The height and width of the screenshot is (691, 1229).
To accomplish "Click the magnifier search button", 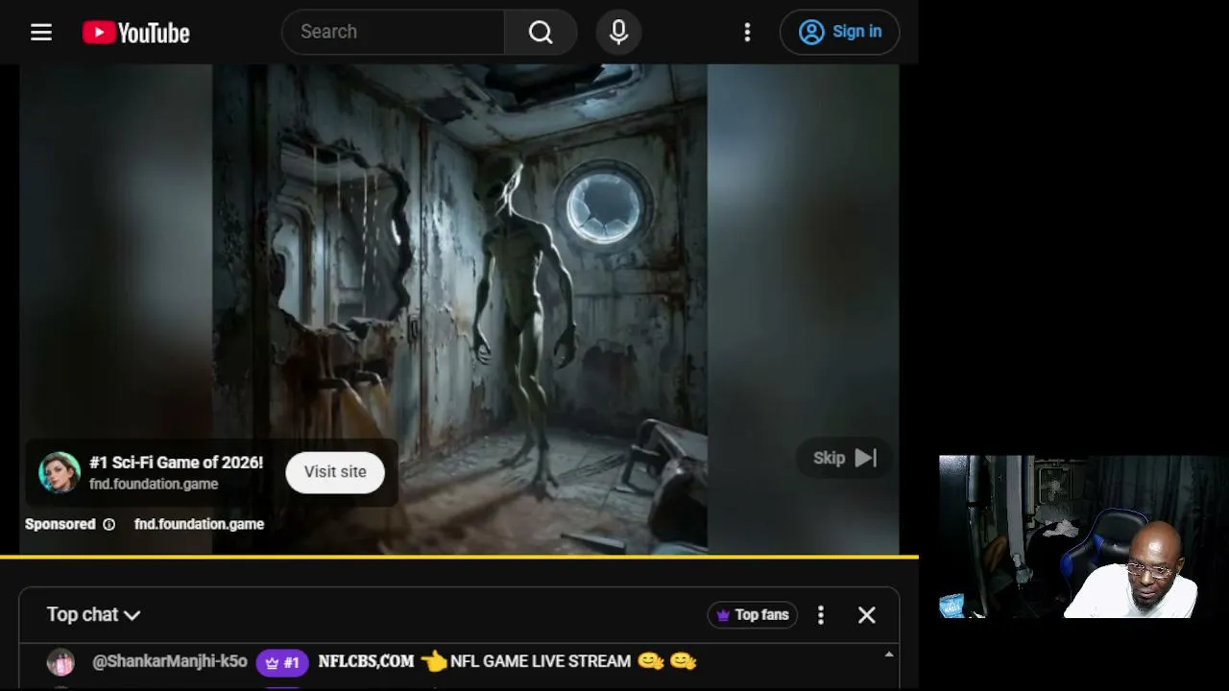I will click(541, 32).
